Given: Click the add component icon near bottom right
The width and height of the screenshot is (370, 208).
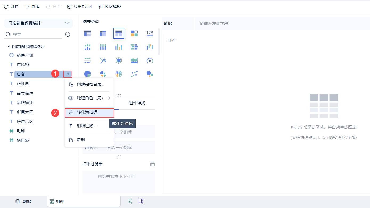Looking at the screenshot, I should pos(130,201).
